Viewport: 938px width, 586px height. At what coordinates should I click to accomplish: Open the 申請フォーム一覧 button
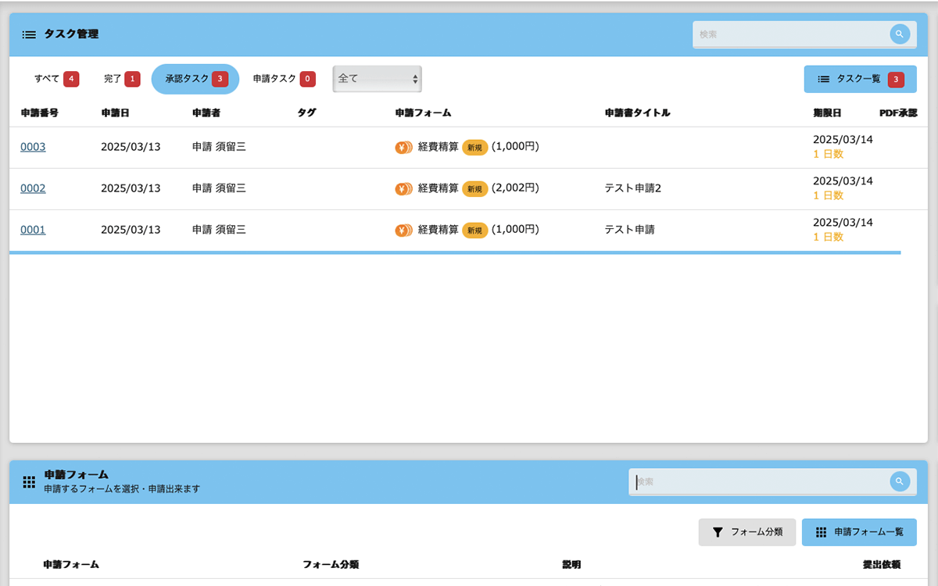pyautogui.click(x=859, y=532)
